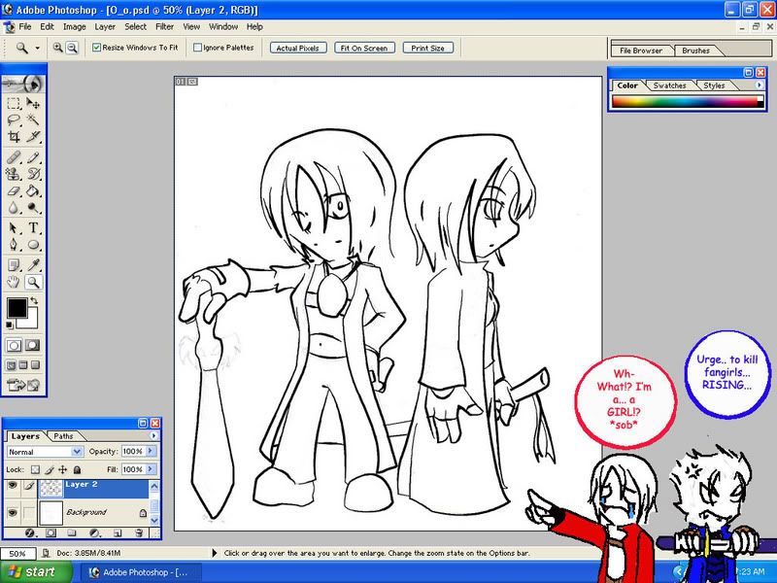Select the Move tool
777x583 pixels.
(33, 103)
